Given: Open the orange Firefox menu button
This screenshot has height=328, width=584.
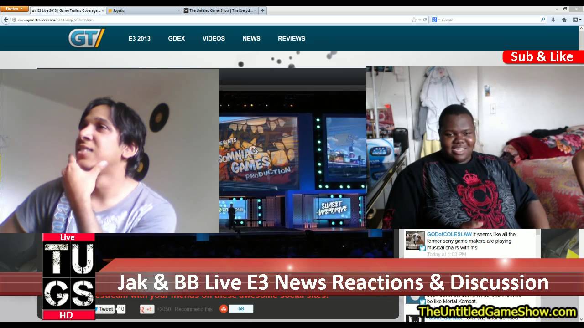Looking at the screenshot, I should [x=15, y=9].
